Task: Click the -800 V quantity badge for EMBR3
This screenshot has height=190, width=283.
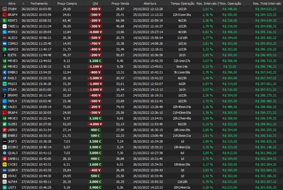Action: (x=95, y=72)
